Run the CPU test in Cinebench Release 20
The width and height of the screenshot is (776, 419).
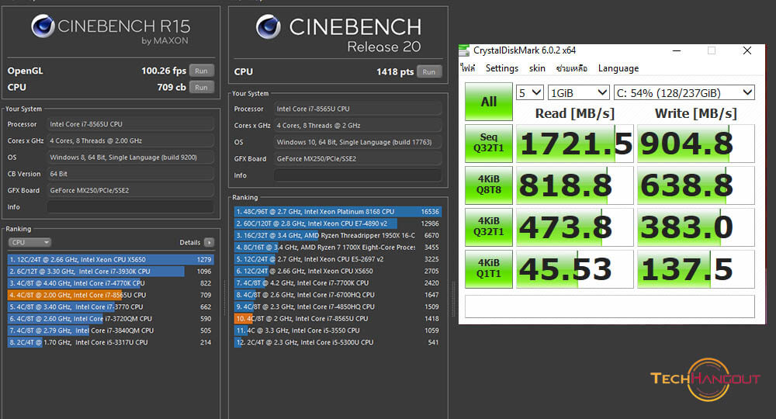(428, 71)
